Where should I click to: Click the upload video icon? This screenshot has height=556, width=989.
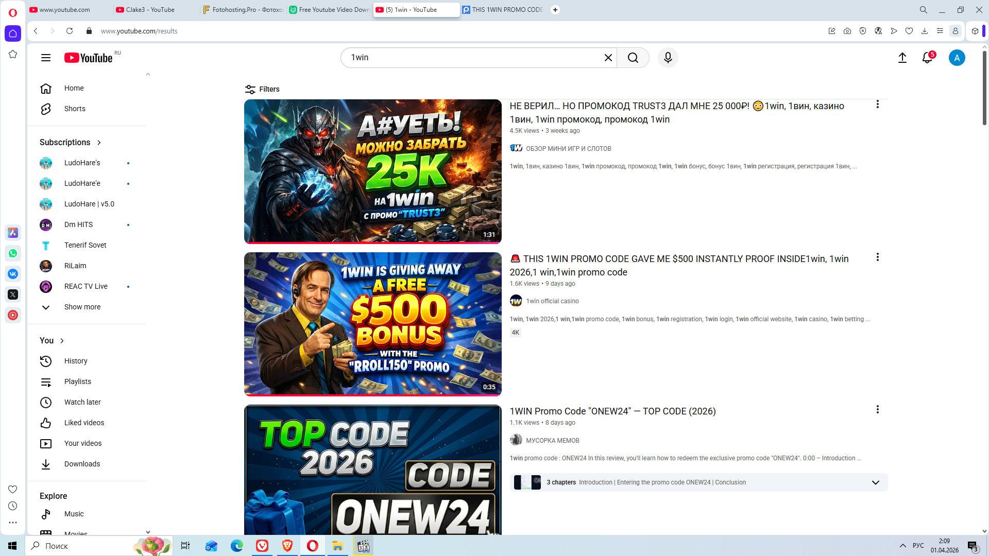902,58
